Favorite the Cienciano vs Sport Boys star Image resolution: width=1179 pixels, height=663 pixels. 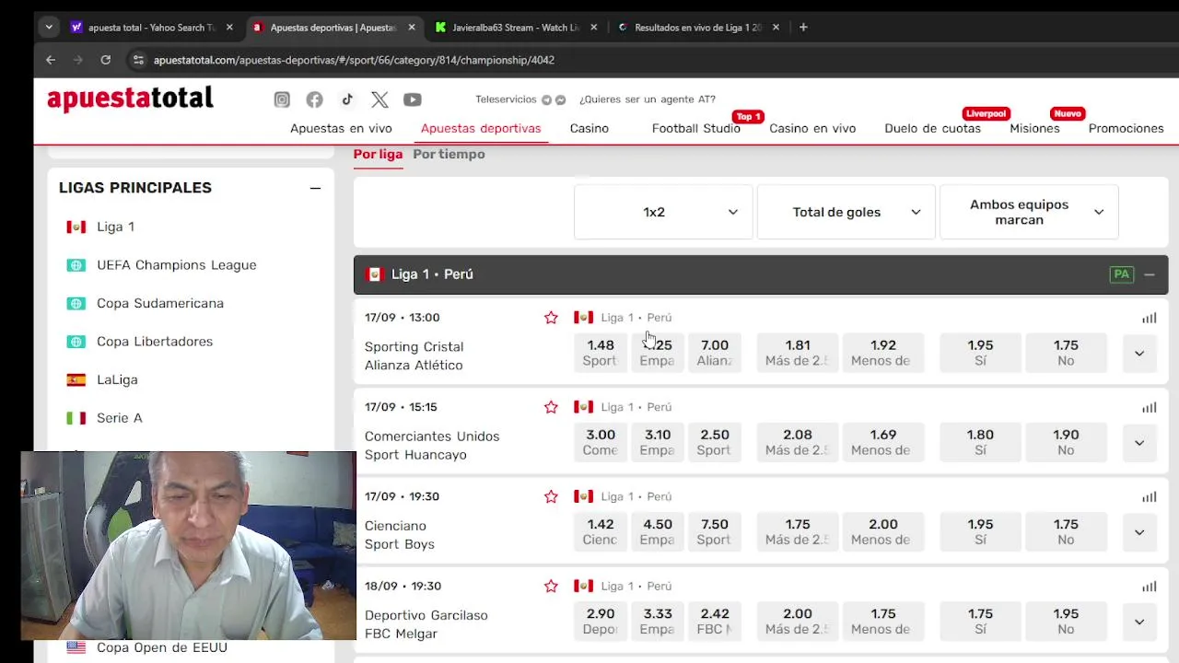click(551, 496)
